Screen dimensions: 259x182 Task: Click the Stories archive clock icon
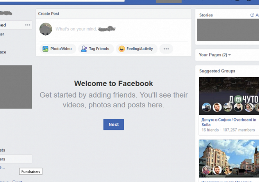click(252, 15)
